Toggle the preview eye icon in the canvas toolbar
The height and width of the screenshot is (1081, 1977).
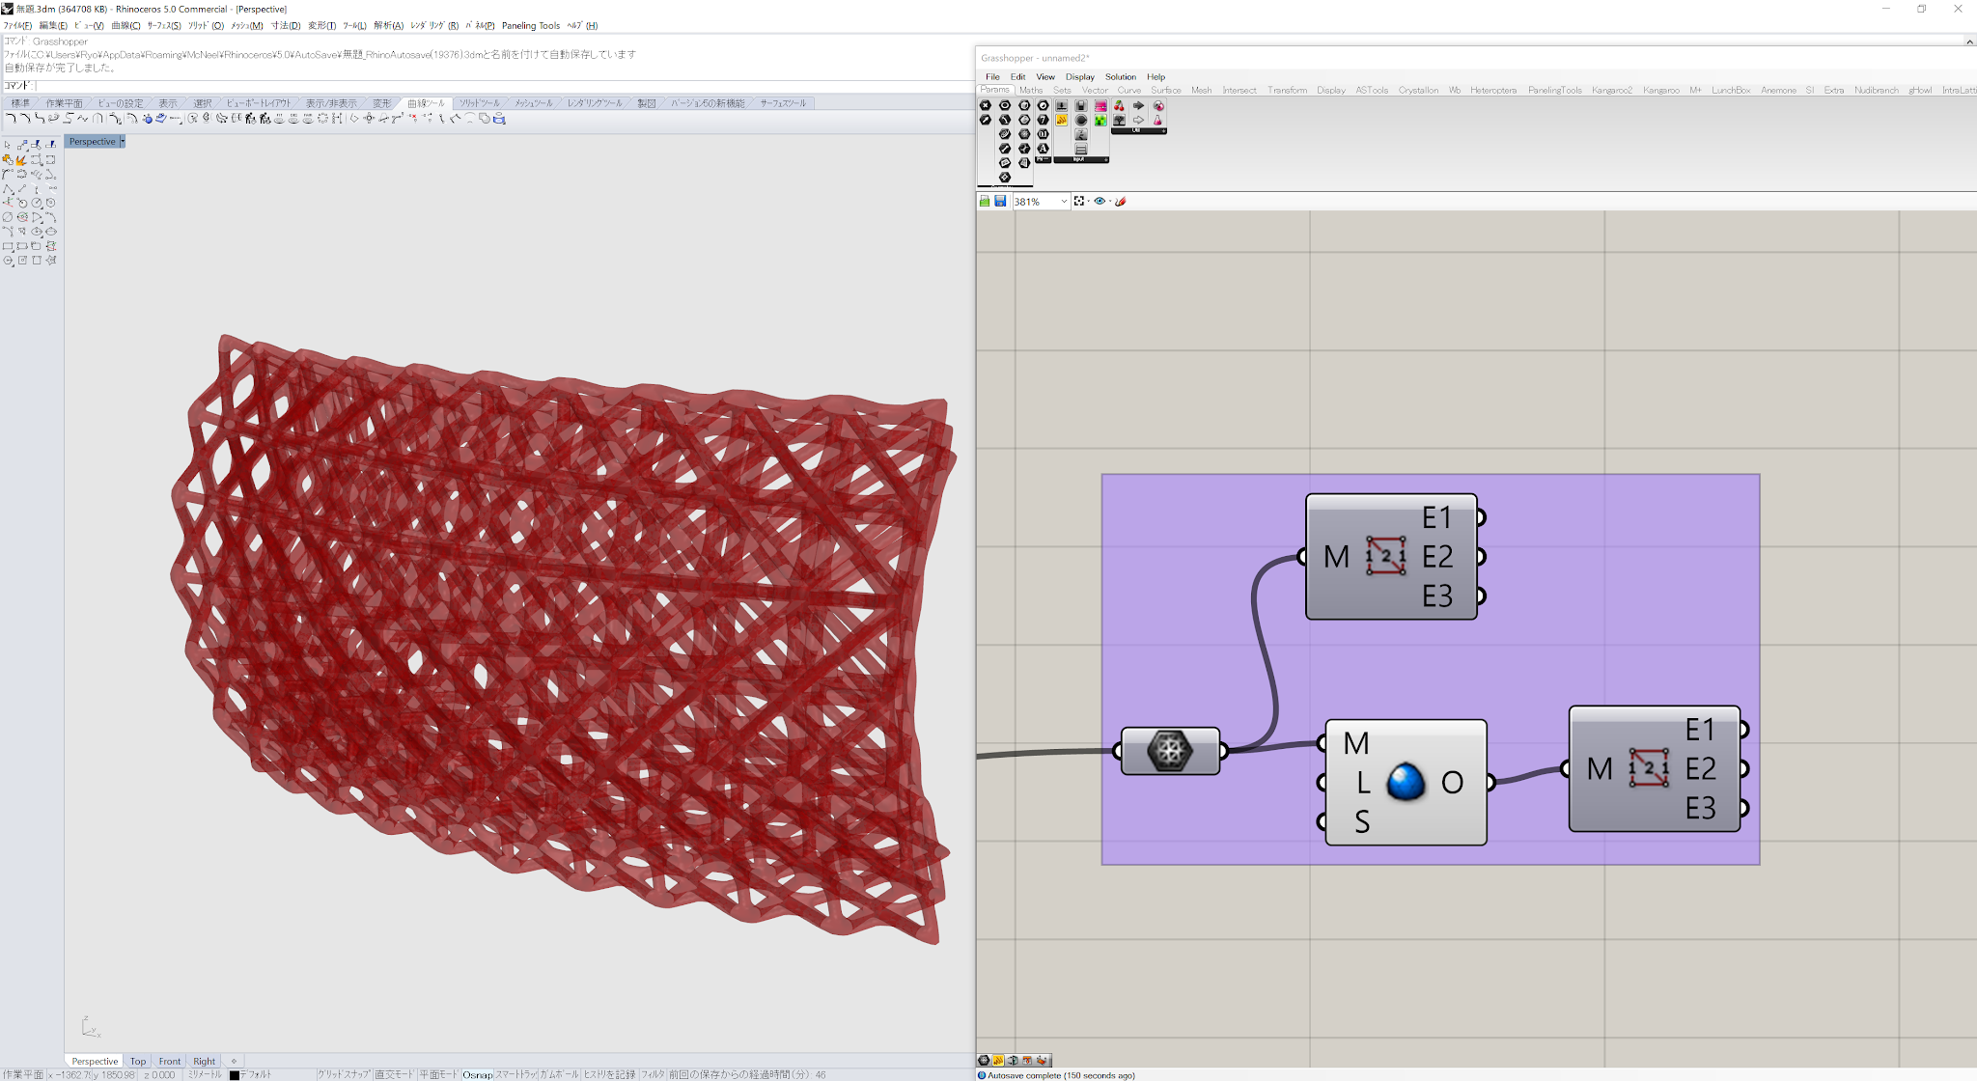[1100, 201]
